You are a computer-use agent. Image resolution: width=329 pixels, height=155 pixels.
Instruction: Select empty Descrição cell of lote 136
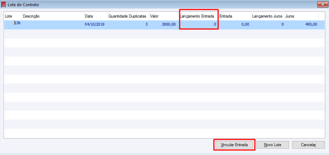click(x=53, y=25)
